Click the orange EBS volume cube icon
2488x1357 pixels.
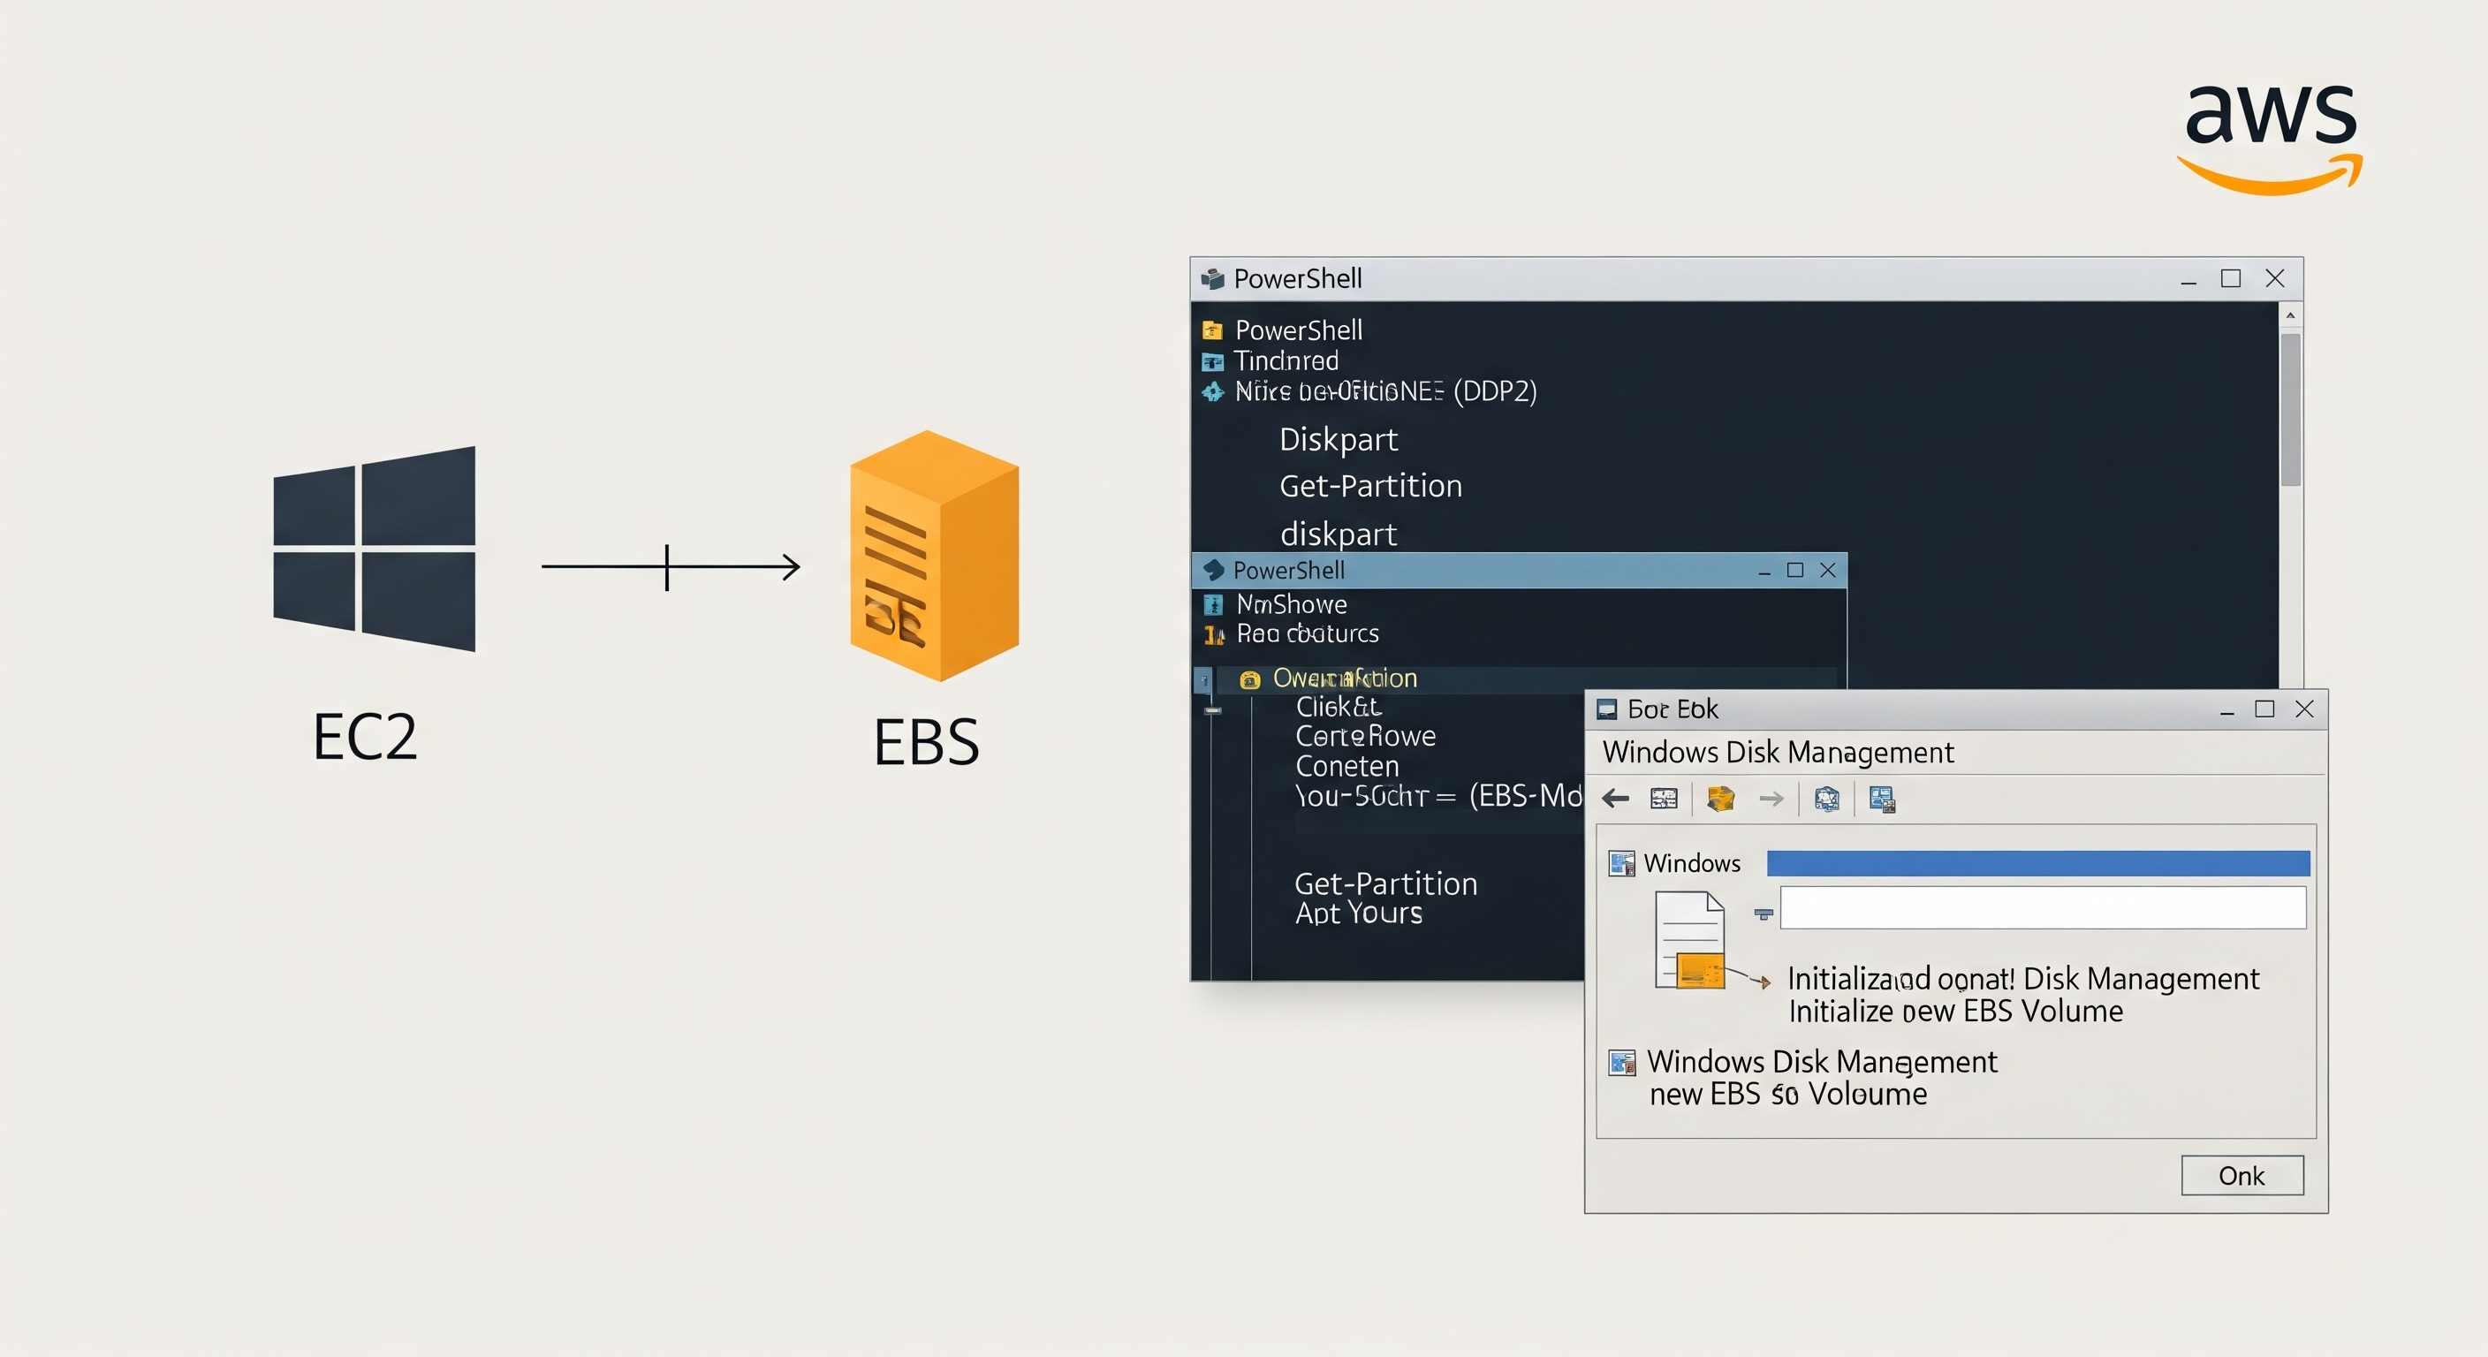pyautogui.click(x=933, y=556)
